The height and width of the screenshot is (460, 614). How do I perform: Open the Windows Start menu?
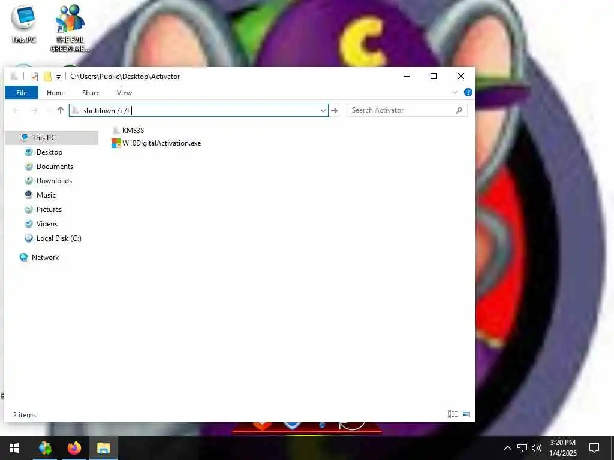[14, 448]
